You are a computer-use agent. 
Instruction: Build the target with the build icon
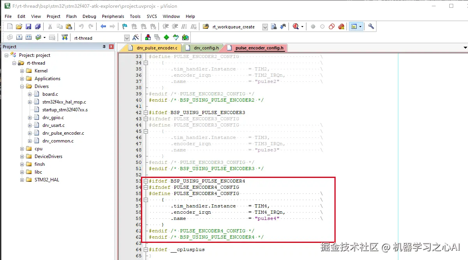[x=19, y=37]
